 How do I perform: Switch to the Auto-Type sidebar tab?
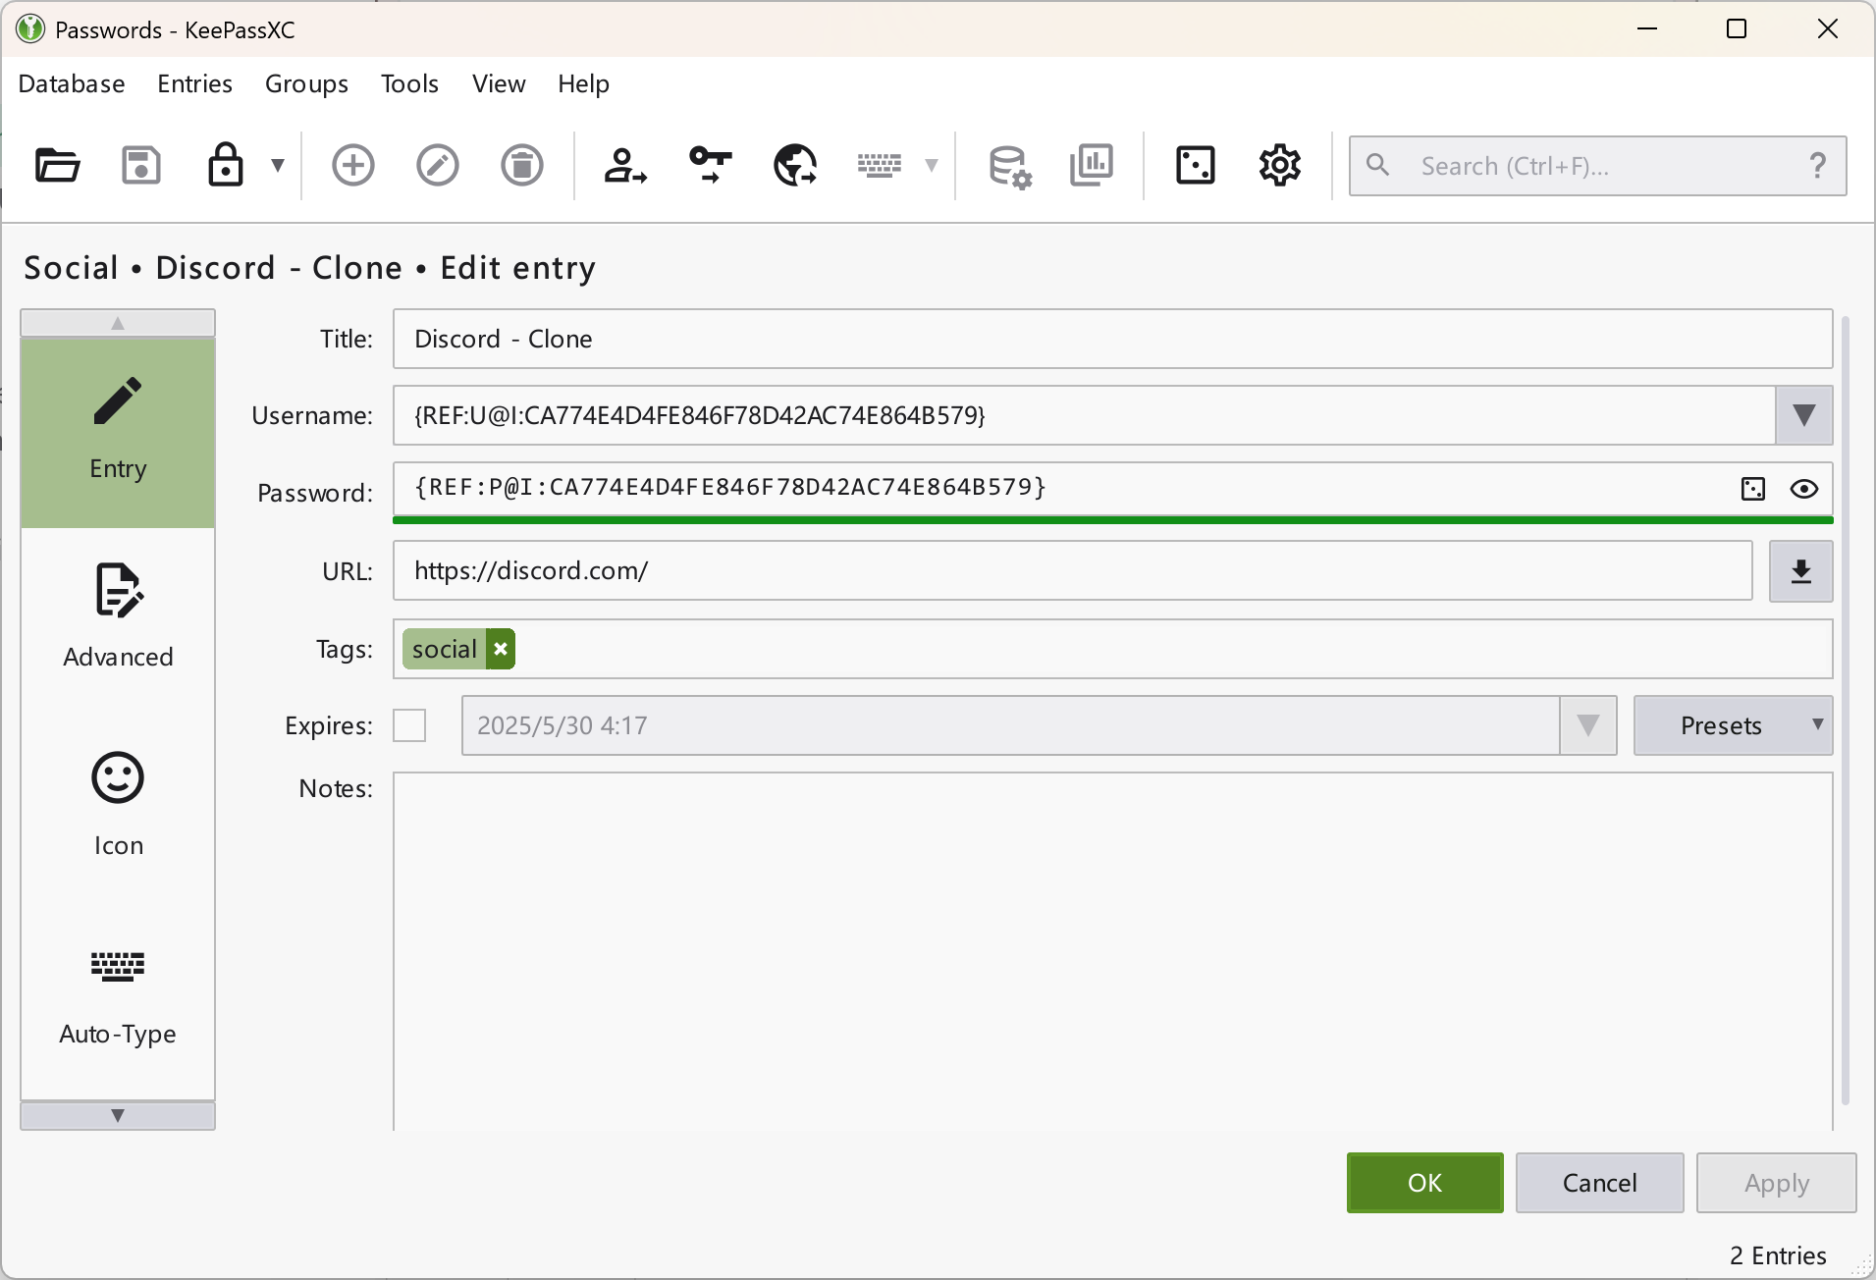(118, 998)
